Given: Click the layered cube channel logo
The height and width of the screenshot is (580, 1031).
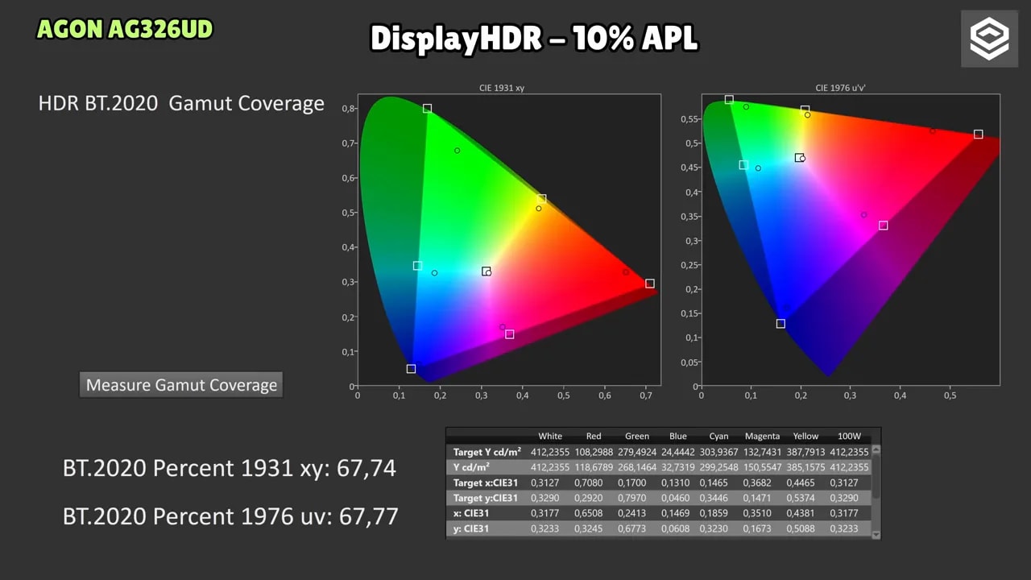Looking at the screenshot, I should [x=989, y=39].
